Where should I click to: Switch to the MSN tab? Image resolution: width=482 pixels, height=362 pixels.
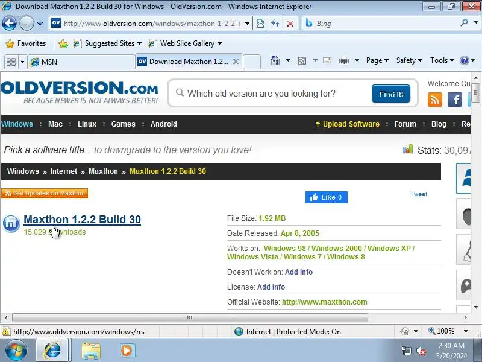(x=81, y=62)
